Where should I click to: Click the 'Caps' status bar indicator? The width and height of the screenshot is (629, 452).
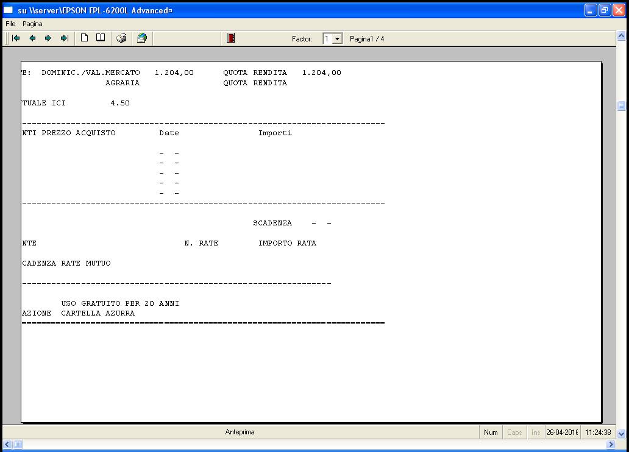[514, 433]
